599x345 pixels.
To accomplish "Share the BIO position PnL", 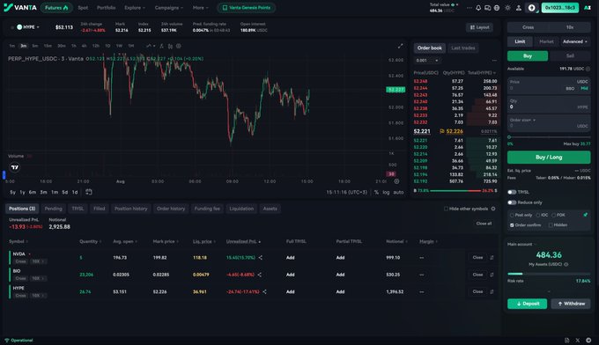I will pos(259,275).
